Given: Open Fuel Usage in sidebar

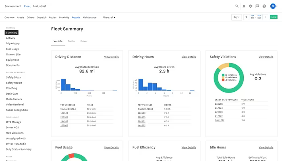Looking at the screenshot, I should [12, 49].
